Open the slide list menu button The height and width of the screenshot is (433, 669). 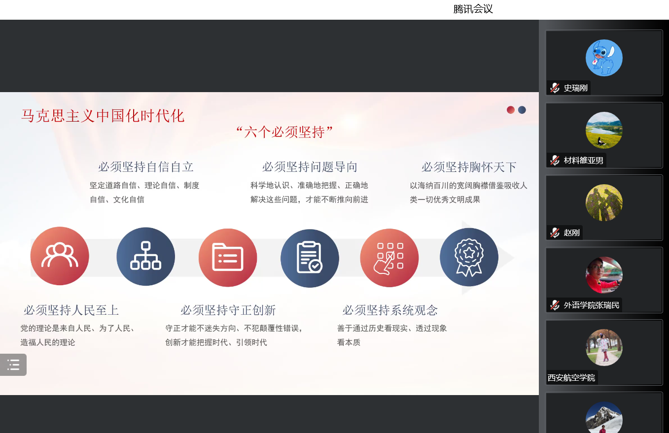13,365
